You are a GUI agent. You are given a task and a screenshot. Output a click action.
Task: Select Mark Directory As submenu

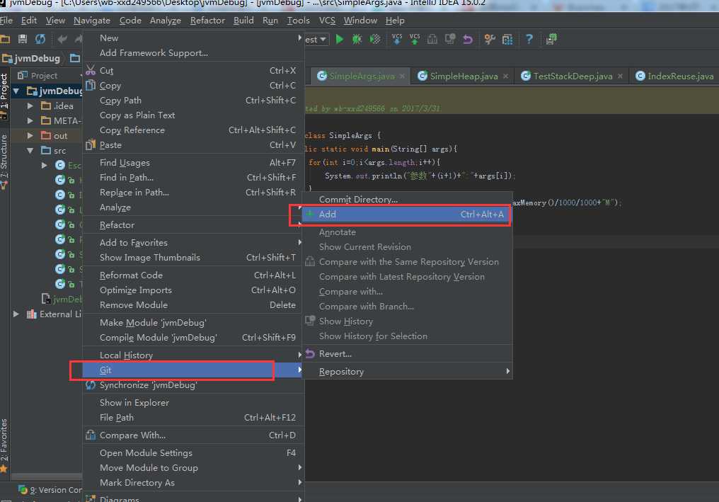(x=193, y=482)
